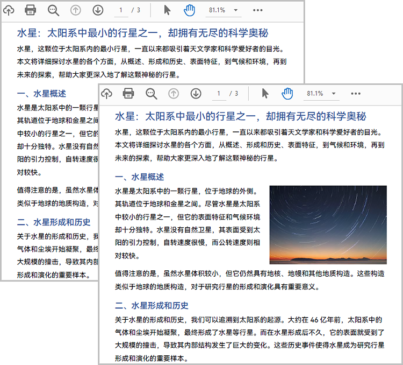
Task: Go to next page in back window
Action: [x=98, y=10]
